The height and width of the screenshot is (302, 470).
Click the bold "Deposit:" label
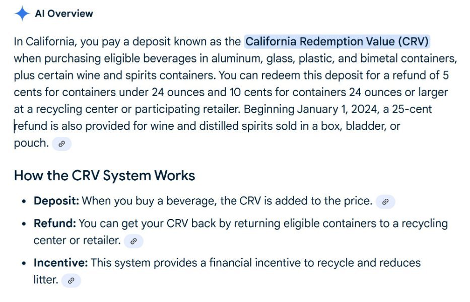pyautogui.click(x=56, y=201)
